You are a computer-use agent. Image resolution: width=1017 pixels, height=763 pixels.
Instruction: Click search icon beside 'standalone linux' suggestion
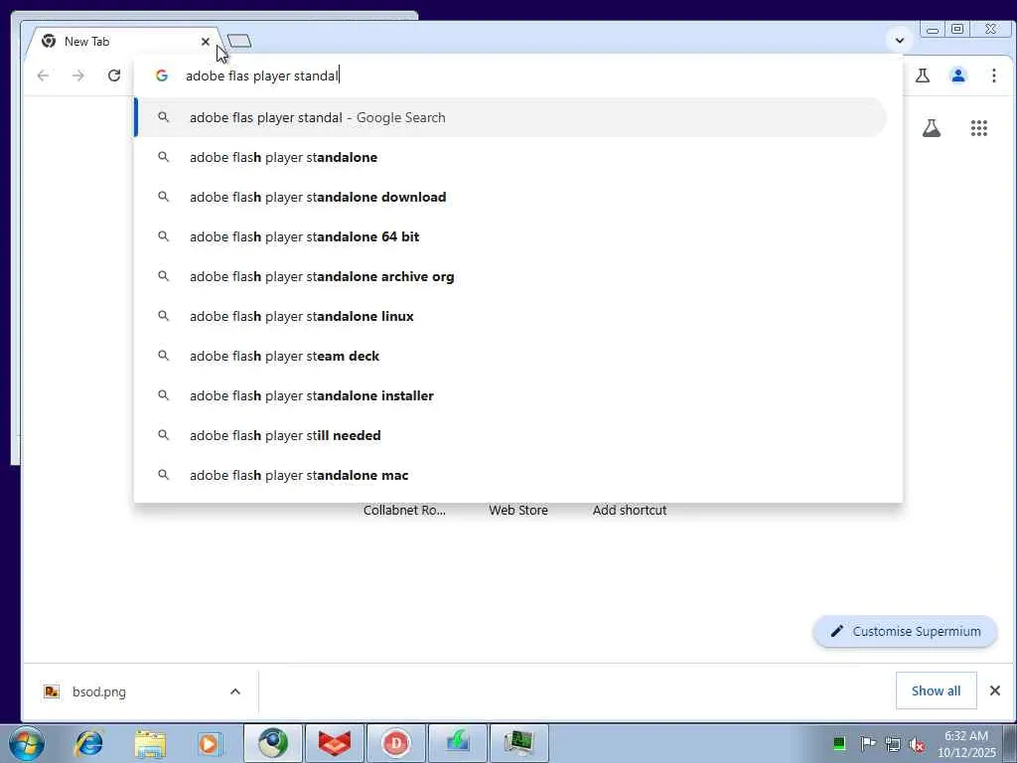[x=164, y=316]
